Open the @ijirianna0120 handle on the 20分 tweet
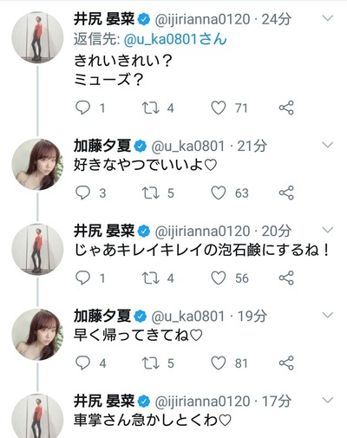The image size is (347, 438). (202, 231)
